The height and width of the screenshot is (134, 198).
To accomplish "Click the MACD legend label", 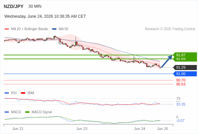I will point(16,112).
